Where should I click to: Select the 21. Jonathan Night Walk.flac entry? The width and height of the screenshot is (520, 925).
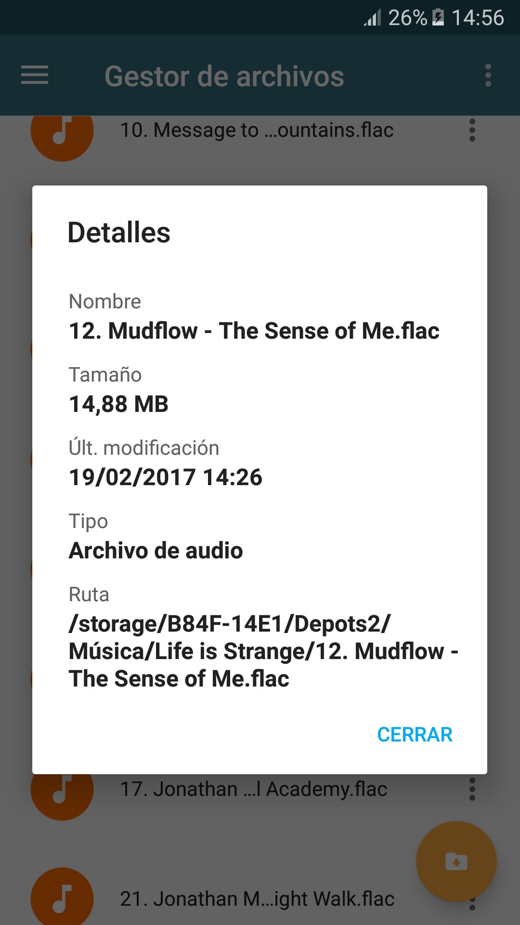257,899
